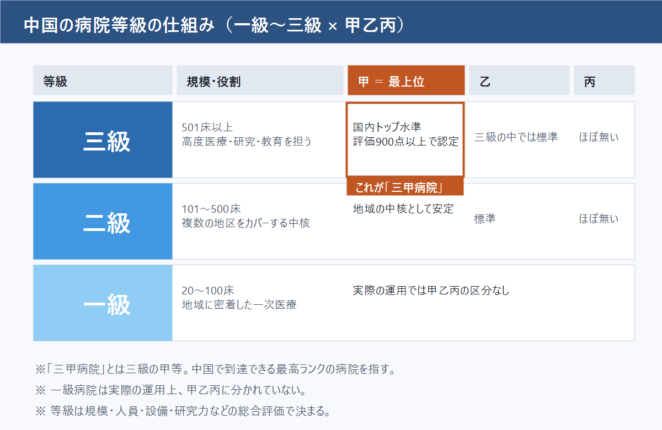The height and width of the screenshot is (430, 662).
Task: Click the これが「三甲病院」 label
Action: click(405, 187)
